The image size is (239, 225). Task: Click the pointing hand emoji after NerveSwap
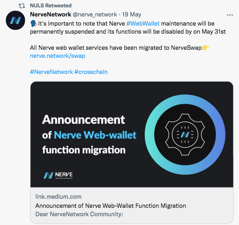pos(206,48)
